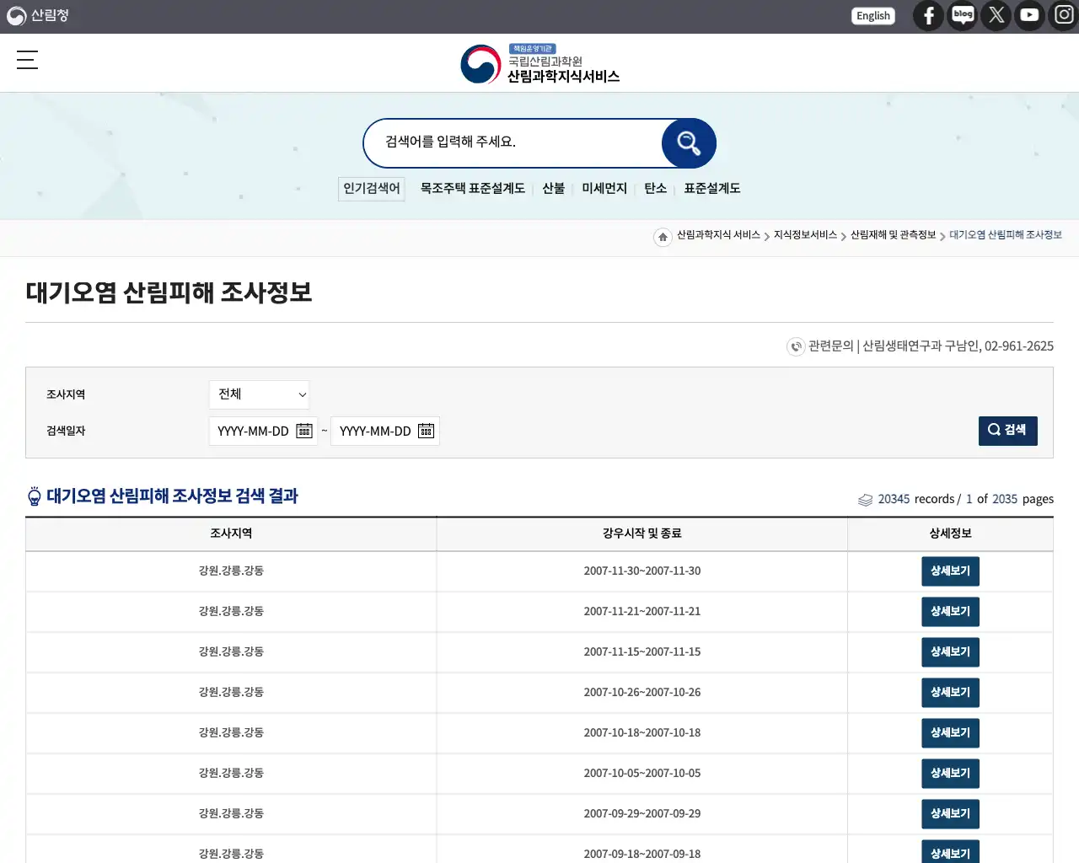Open 상세보기 for 2007-10-26 row
Screen dimensions: 1079x863
[x=950, y=693]
